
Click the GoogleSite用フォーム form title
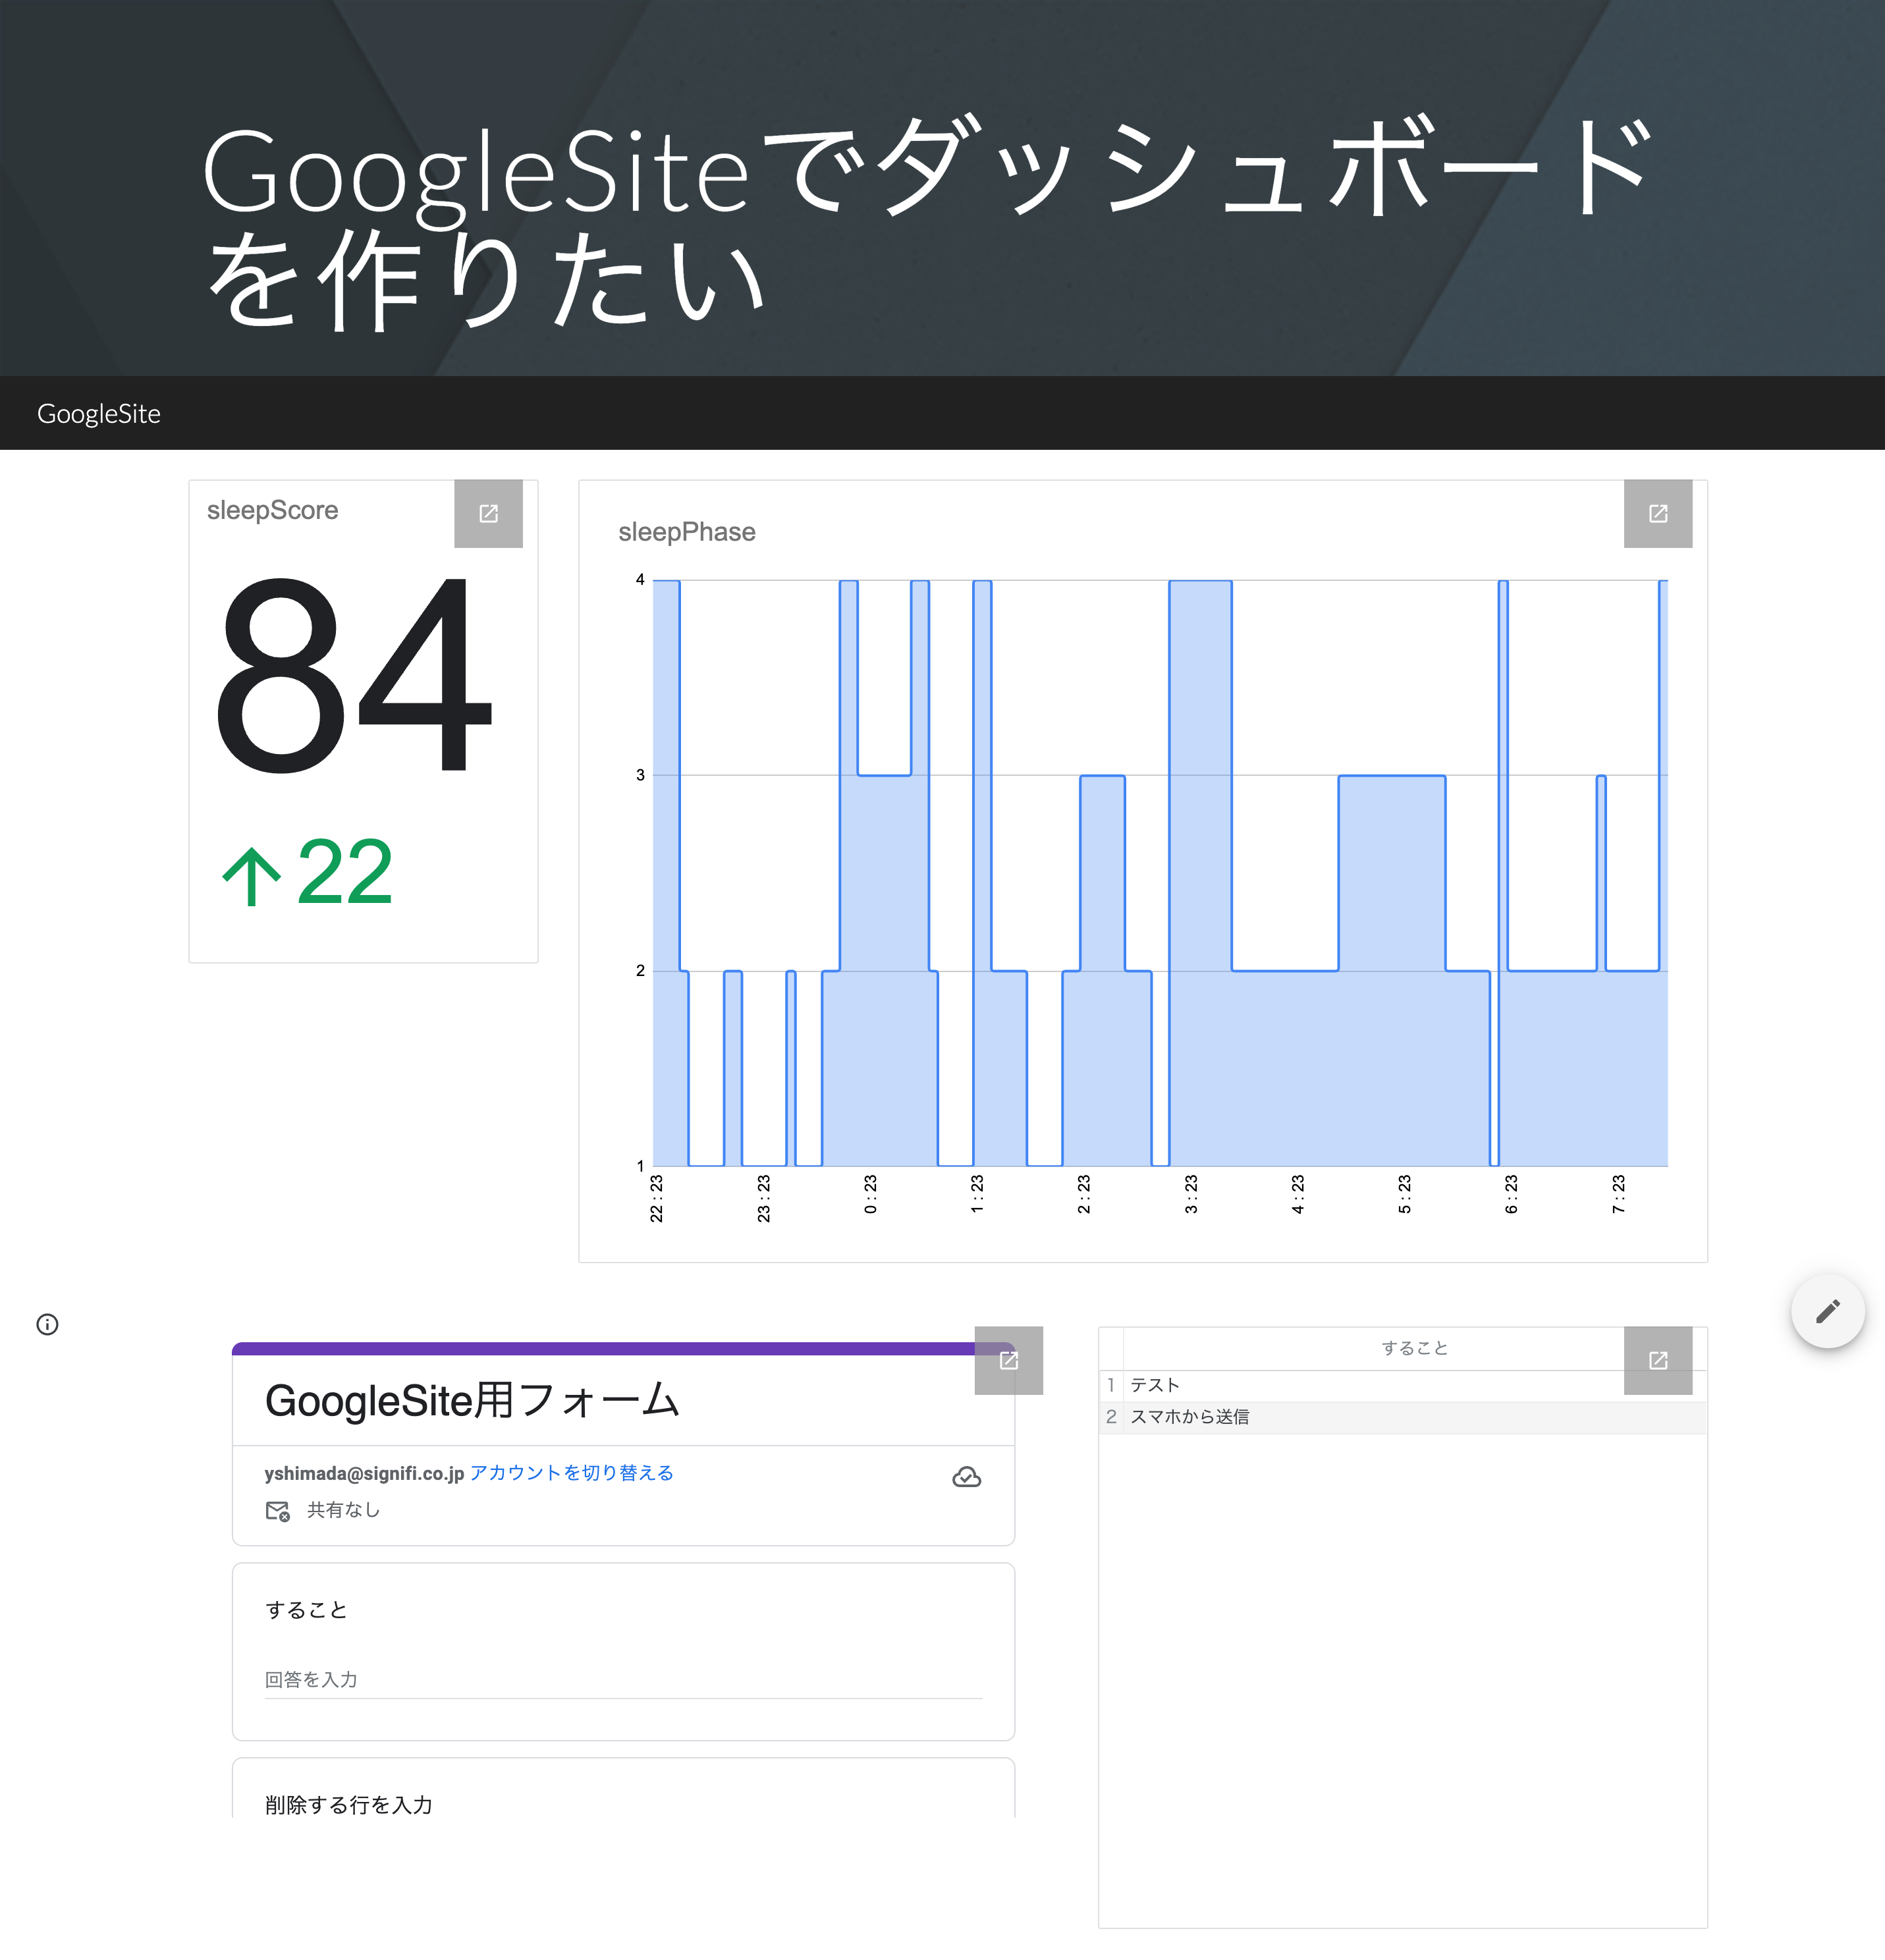(472, 1400)
